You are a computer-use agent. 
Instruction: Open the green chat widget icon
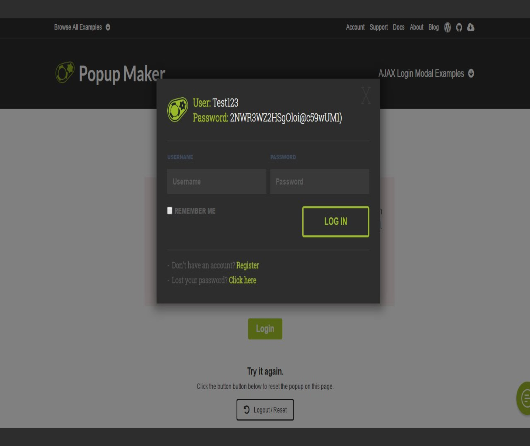(523, 398)
